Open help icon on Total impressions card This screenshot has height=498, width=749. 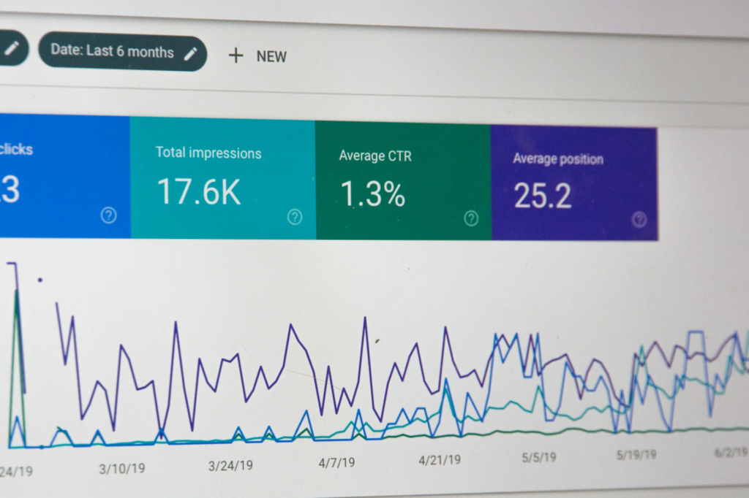click(295, 217)
